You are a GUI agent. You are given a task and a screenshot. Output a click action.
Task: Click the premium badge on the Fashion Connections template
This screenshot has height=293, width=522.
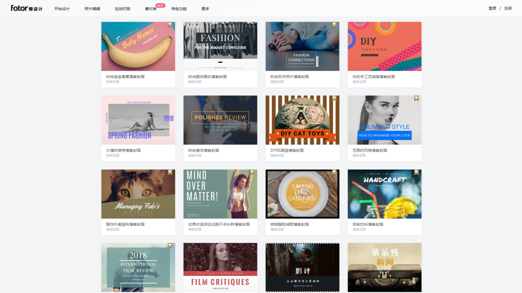point(334,25)
